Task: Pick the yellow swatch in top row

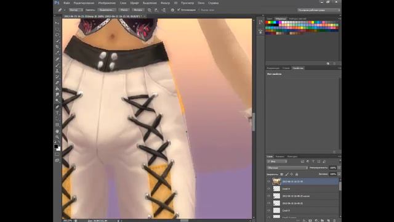Action: click(270, 22)
